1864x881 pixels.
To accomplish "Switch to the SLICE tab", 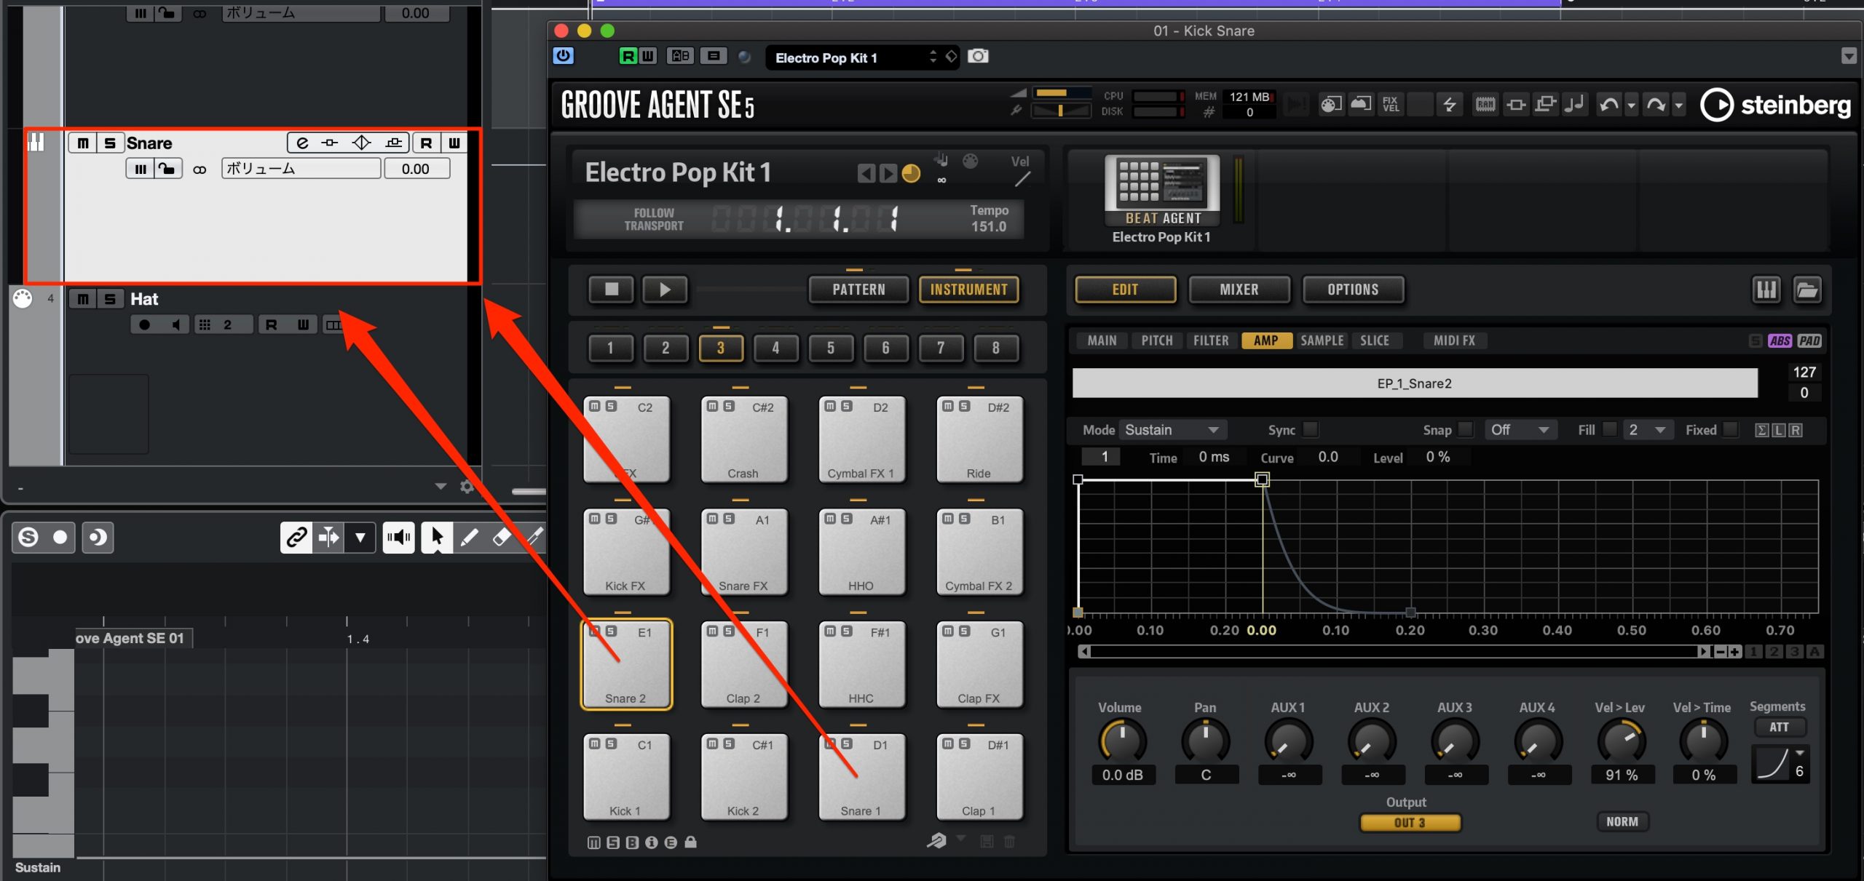I will coord(1374,340).
